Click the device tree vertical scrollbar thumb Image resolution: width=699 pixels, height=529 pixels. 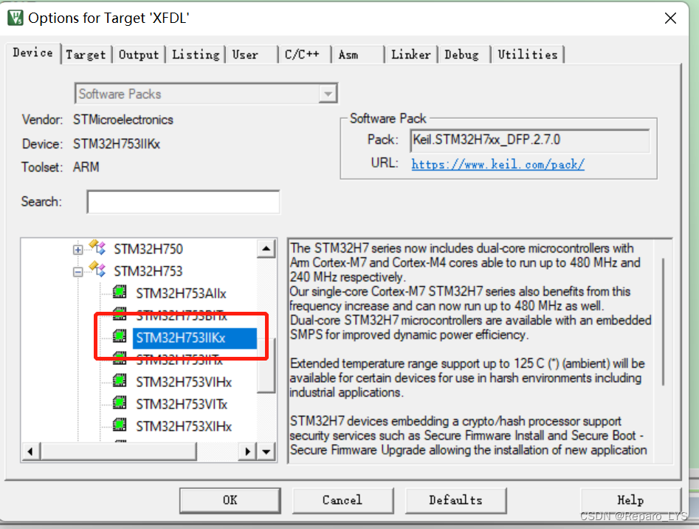266,366
